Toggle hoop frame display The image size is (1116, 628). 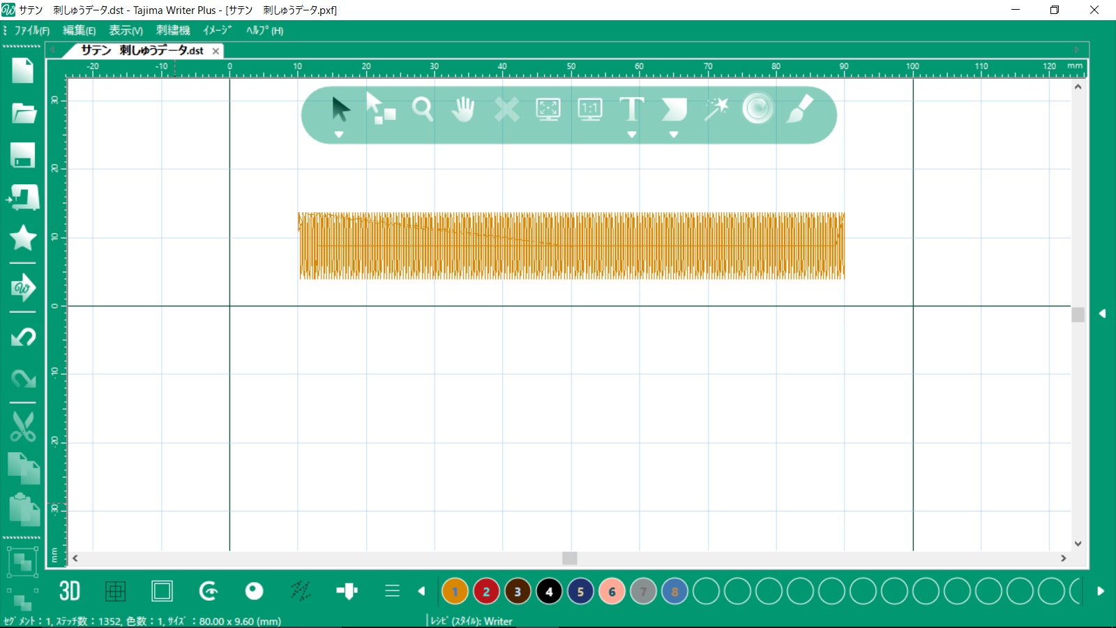pos(162,592)
